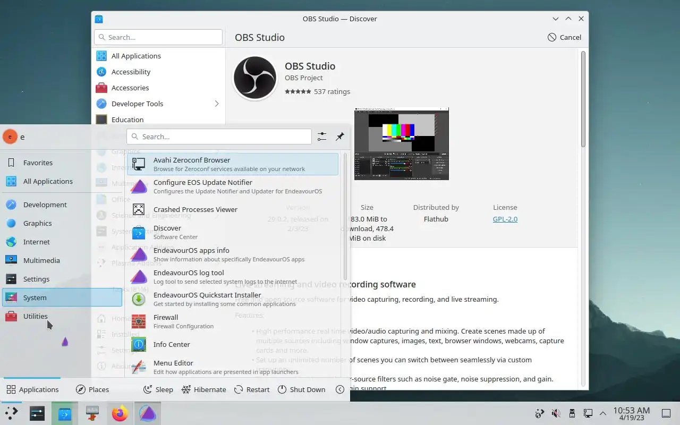Launch Firefox from the taskbar

coord(120,413)
